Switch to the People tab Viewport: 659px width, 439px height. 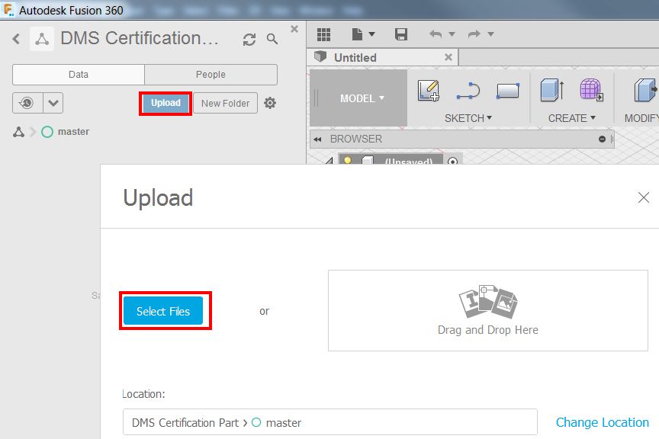pyautogui.click(x=211, y=75)
